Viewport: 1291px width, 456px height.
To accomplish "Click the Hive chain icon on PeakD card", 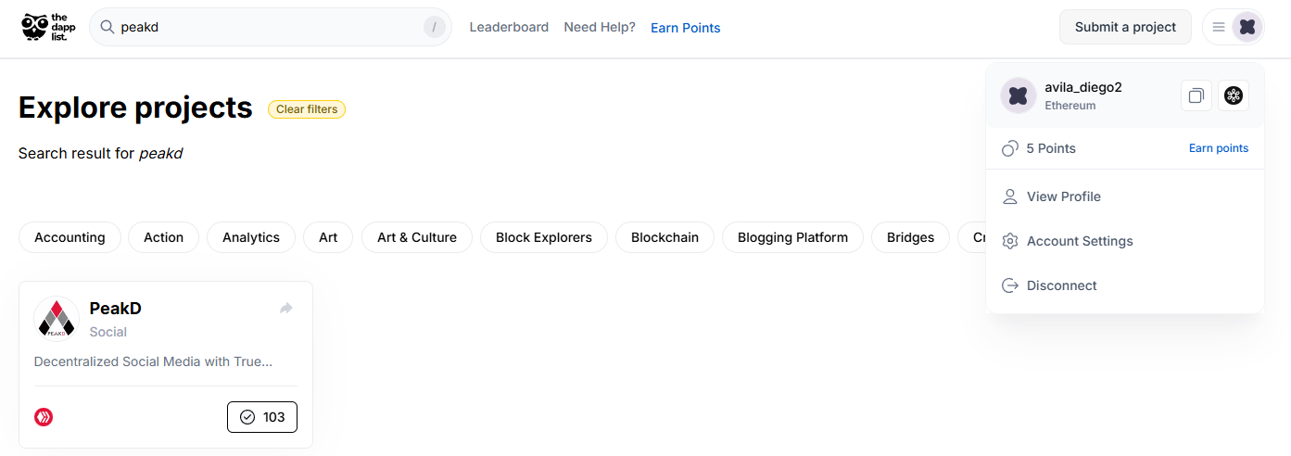I will tap(44, 417).
